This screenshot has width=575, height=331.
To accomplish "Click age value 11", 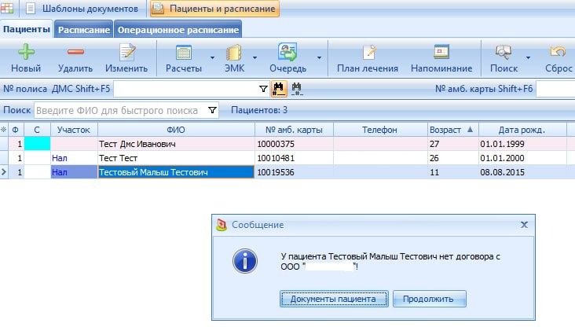I will (x=434, y=172).
